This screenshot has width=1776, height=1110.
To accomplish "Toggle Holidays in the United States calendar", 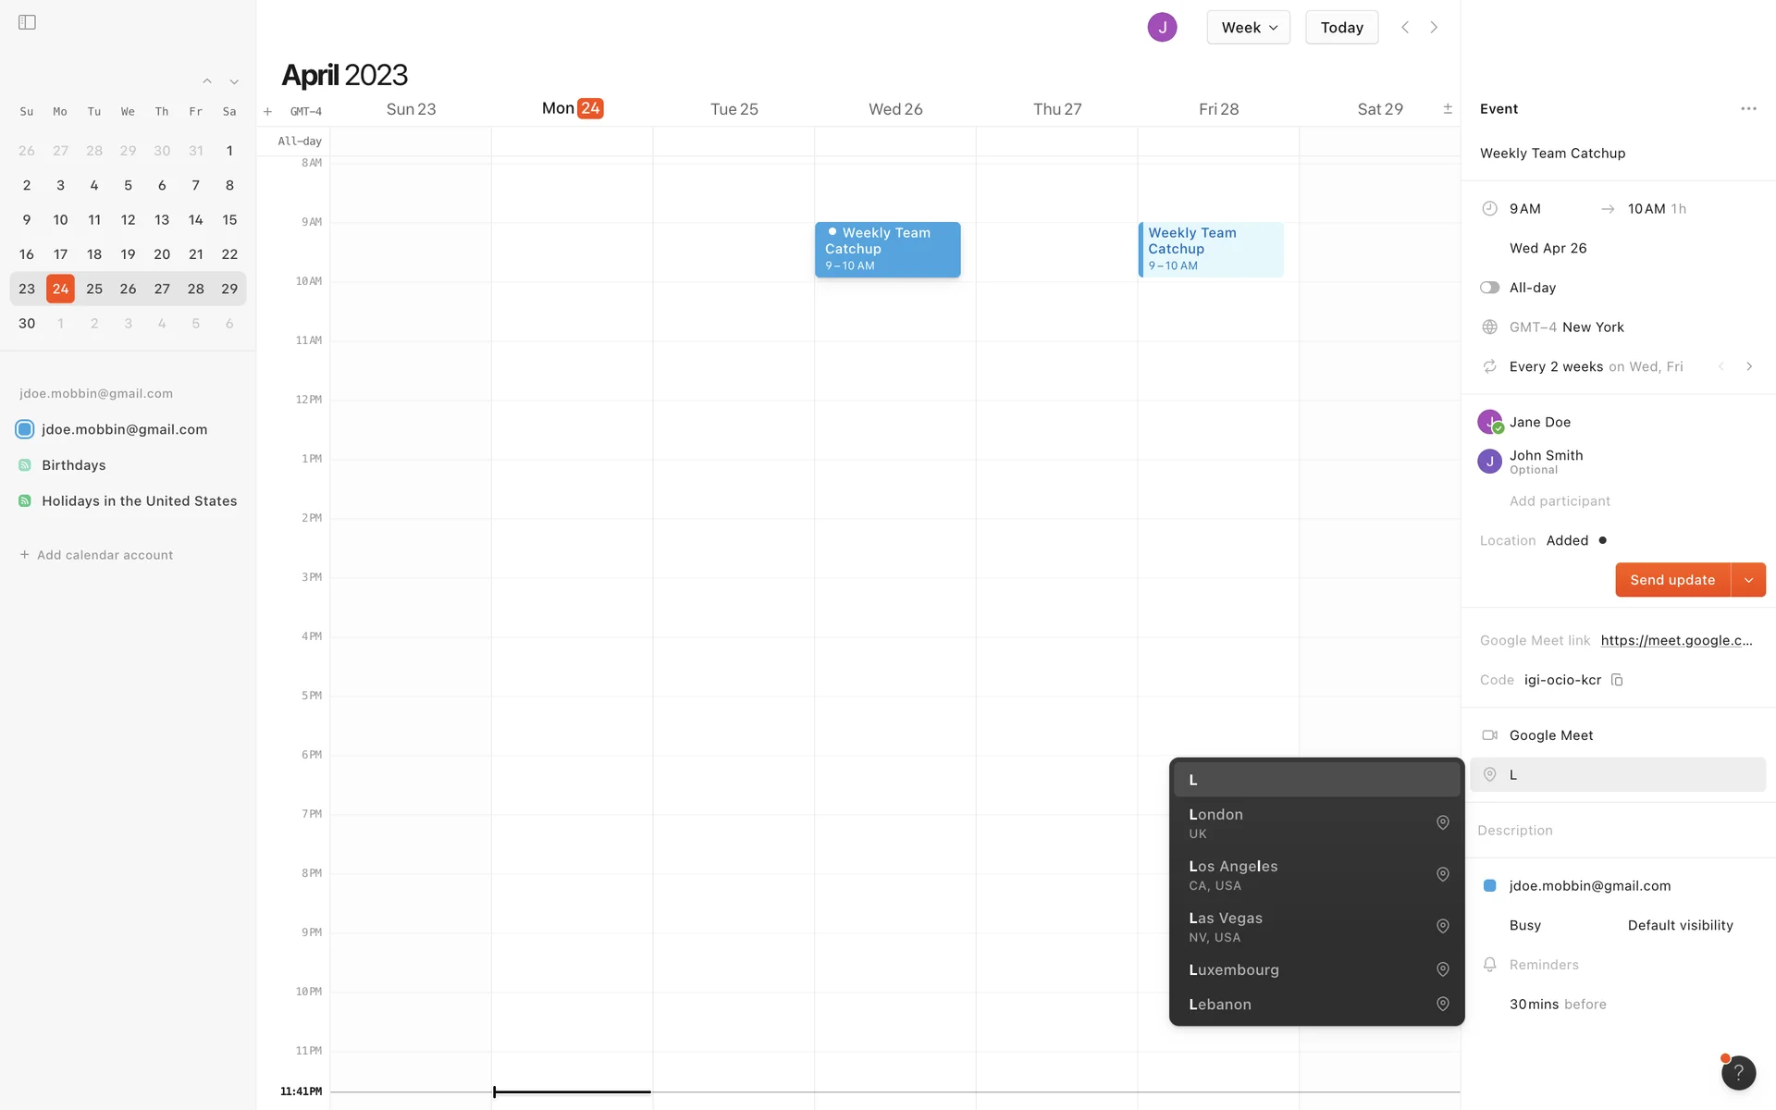I will (25, 501).
